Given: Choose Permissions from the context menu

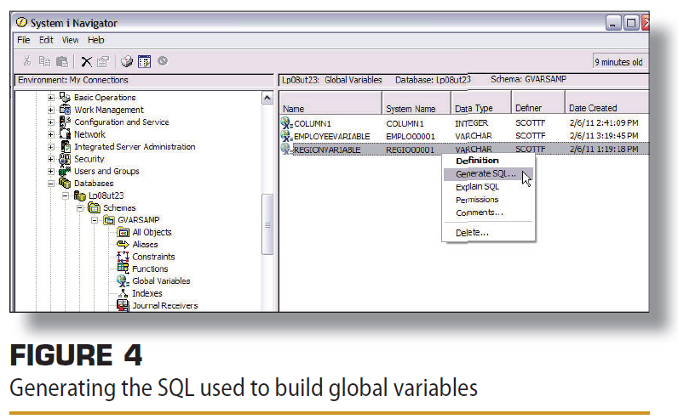Looking at the screenshot, I should (x=477, y=200).
